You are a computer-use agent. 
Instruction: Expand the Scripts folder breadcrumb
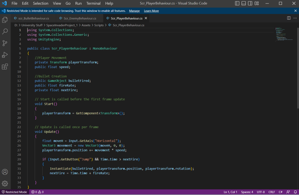pos(99,25)
